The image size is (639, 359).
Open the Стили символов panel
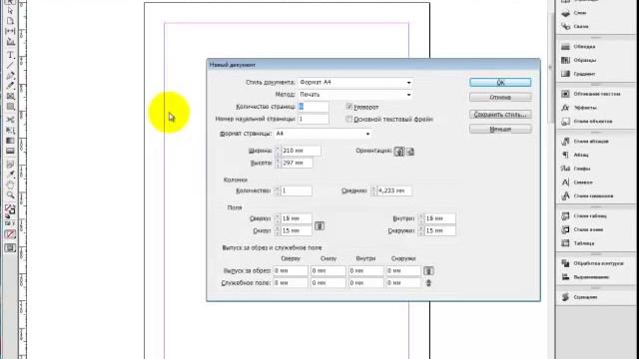coord(587,196)
